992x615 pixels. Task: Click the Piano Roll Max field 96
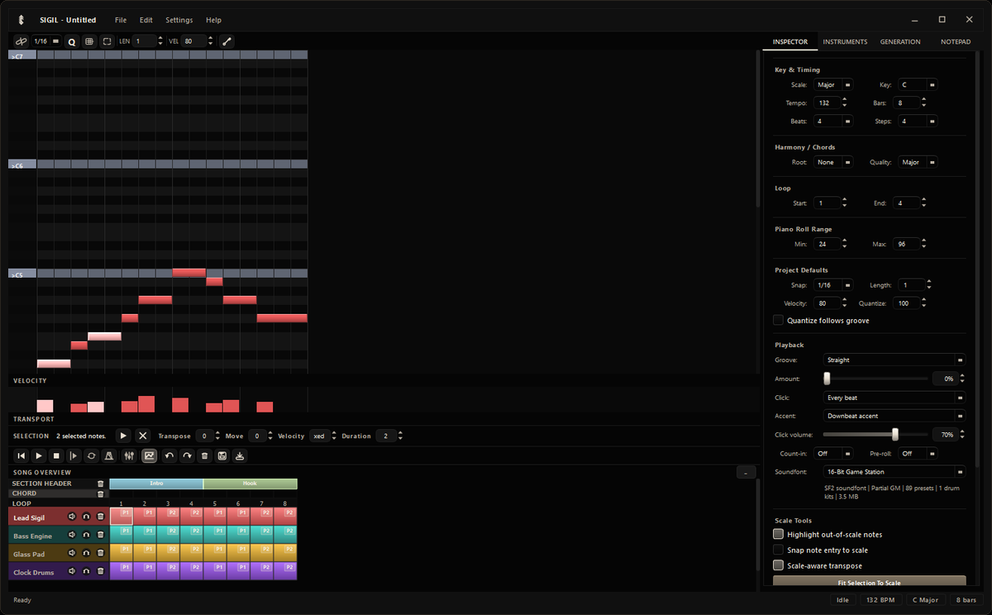pyautogui.click(x=905, y=244)
